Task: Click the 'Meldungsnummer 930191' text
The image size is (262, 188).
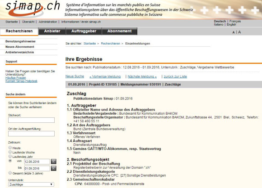Action: 140,85
